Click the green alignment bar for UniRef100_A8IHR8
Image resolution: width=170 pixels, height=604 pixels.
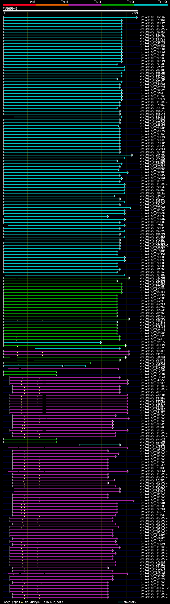pyautogui.click(x=67, y=278)
